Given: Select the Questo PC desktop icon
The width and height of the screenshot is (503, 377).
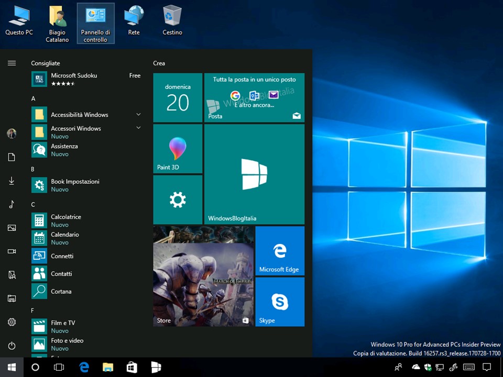Looking at the screenshot, I should pos(19,21).
